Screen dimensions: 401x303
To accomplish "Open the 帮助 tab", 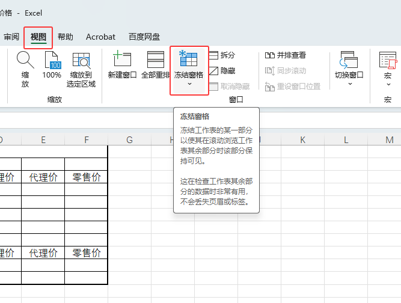I will pyautogui.click(x=66, y=37).
